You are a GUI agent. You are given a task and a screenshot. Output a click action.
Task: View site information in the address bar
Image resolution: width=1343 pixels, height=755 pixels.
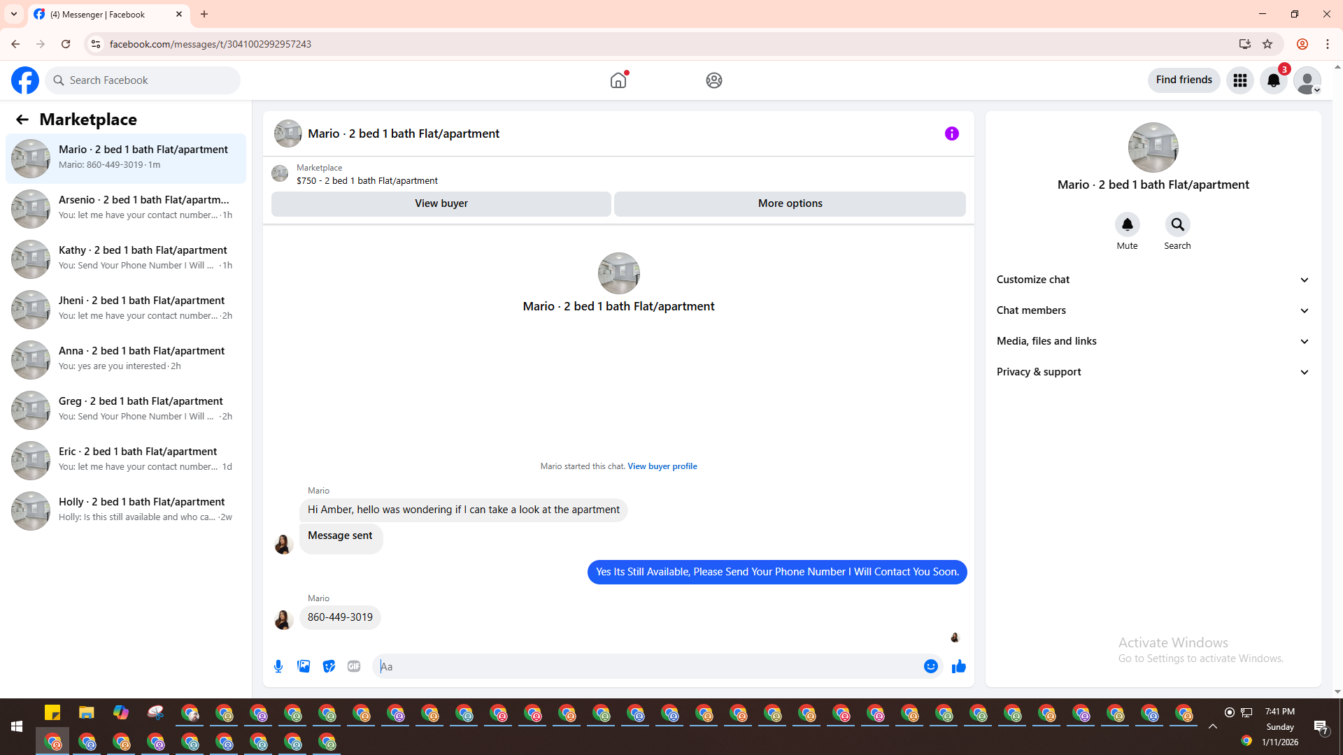click(96, 44)
